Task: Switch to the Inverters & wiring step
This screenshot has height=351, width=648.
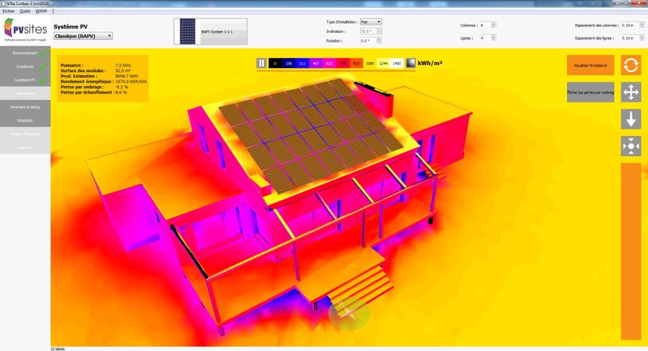Action: click(25, 107)
